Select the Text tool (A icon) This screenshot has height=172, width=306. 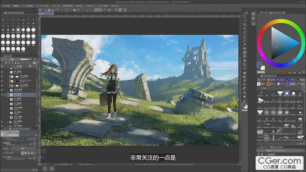(x=245, y=93)
